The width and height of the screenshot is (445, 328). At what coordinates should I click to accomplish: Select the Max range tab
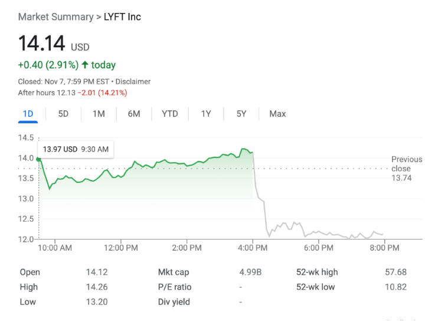point(277,114)
